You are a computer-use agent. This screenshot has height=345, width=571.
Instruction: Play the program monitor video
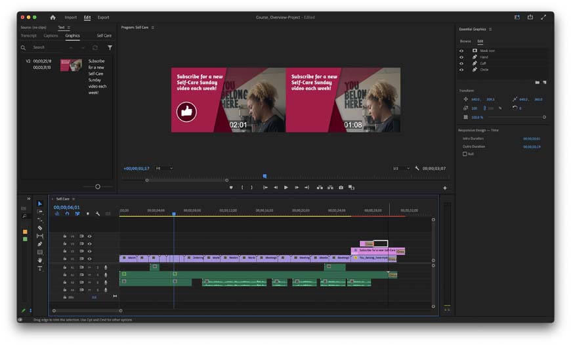coord(285,188)
